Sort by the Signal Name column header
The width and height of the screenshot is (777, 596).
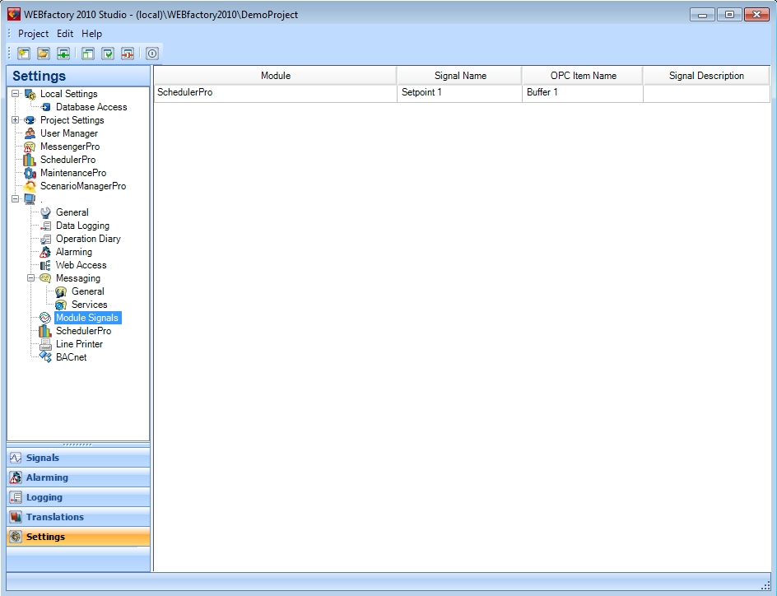pos(459,76)
